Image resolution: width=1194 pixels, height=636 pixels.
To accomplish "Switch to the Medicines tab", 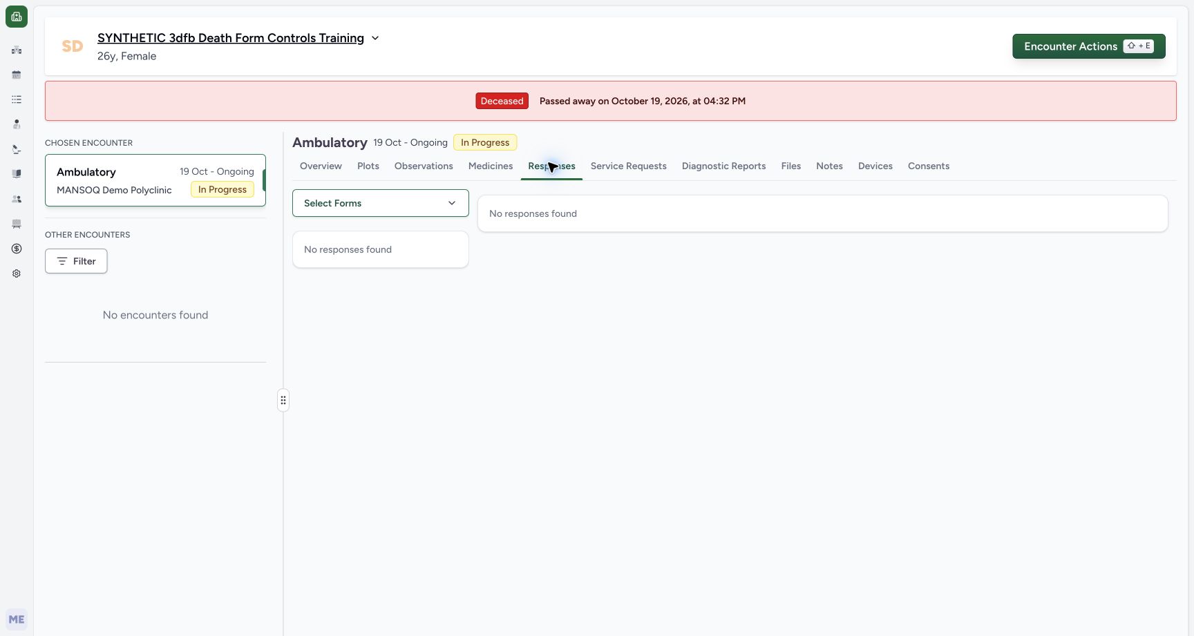I will click(491, 166).
